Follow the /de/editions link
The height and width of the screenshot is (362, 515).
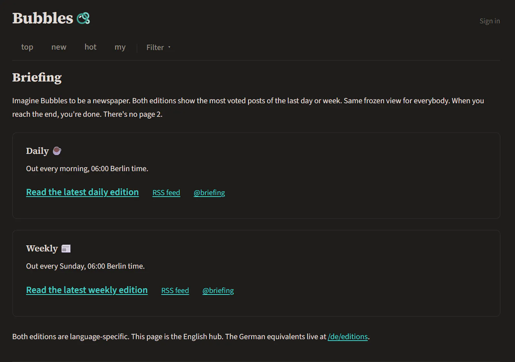[348, 337]
